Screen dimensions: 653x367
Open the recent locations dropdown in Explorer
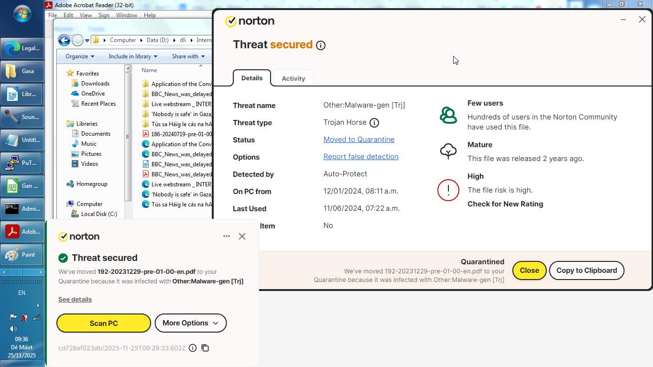[87, 41]
